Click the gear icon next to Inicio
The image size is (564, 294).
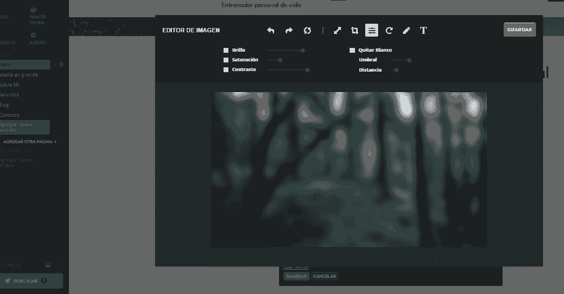(x=61, y=64)
